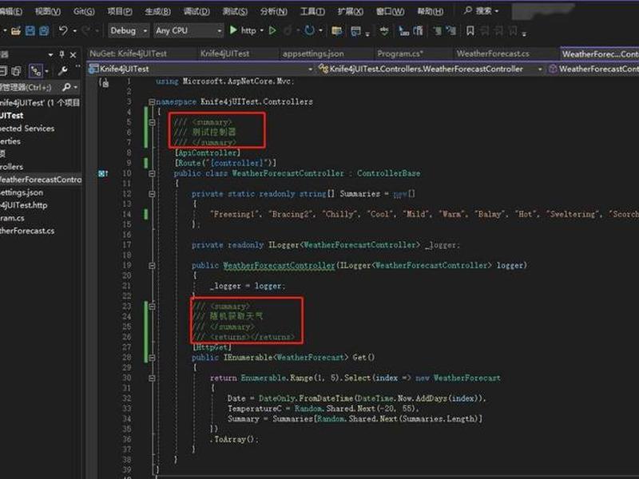Select the Knife4jUITest.http file in tree
Viewport: 639px width, 479px height.
click(24, 205)
